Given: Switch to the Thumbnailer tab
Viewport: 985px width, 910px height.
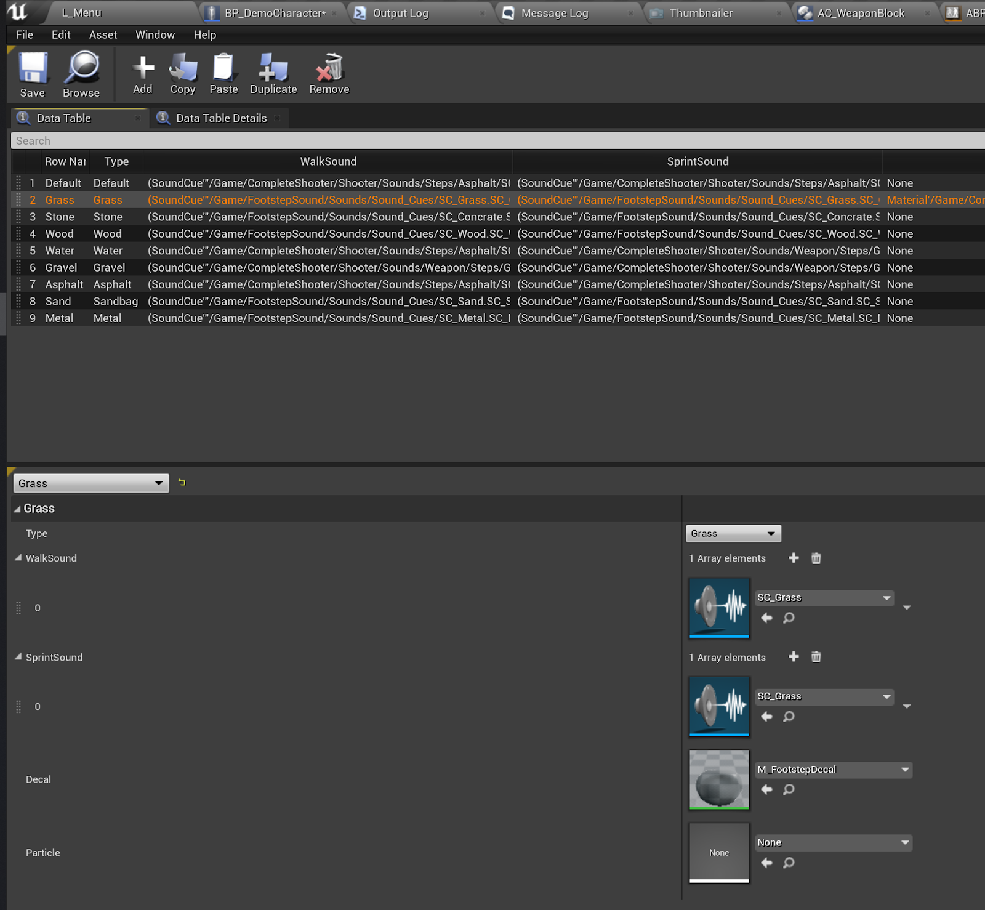Looking at the screenshot, I should (718, 13).
